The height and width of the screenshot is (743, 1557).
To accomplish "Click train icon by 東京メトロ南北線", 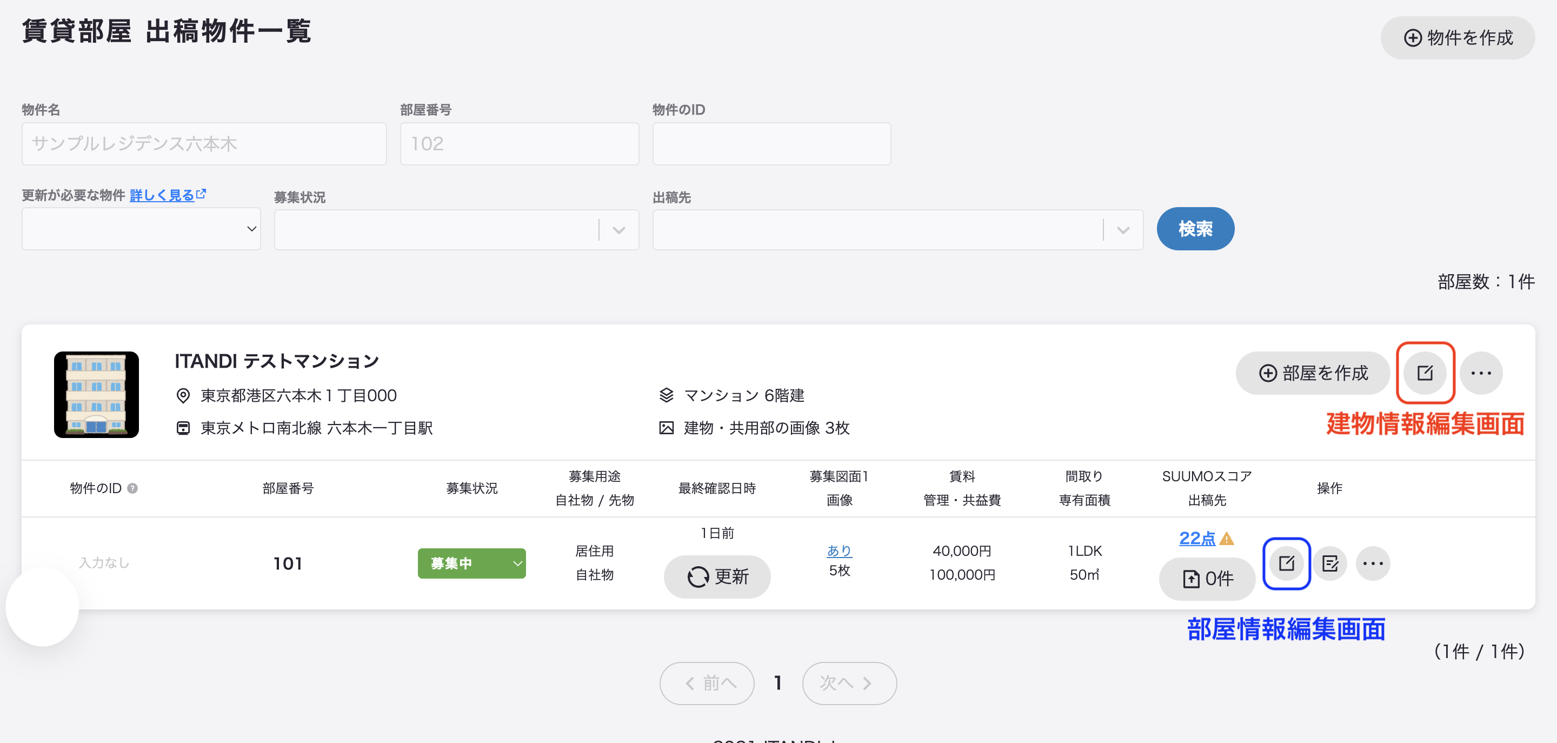I will tap(183, 428).
